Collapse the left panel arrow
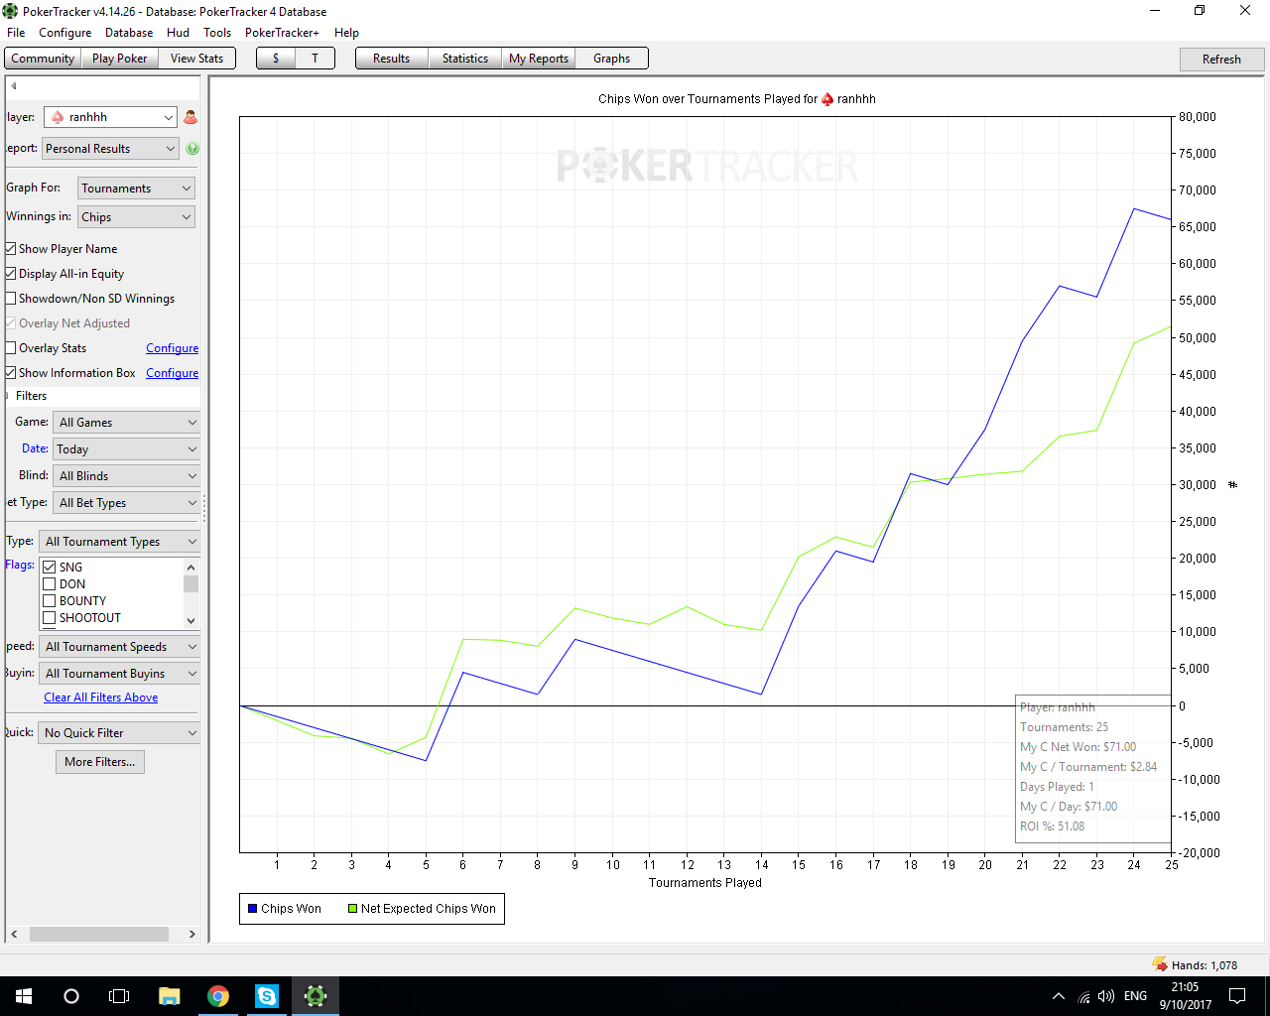 [x=14, y=86]
